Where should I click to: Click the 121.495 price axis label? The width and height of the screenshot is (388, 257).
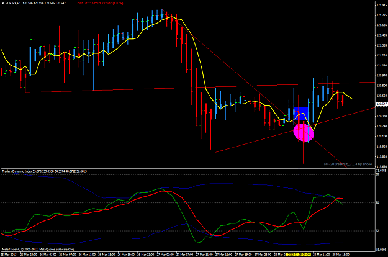(x=381, y=35)
